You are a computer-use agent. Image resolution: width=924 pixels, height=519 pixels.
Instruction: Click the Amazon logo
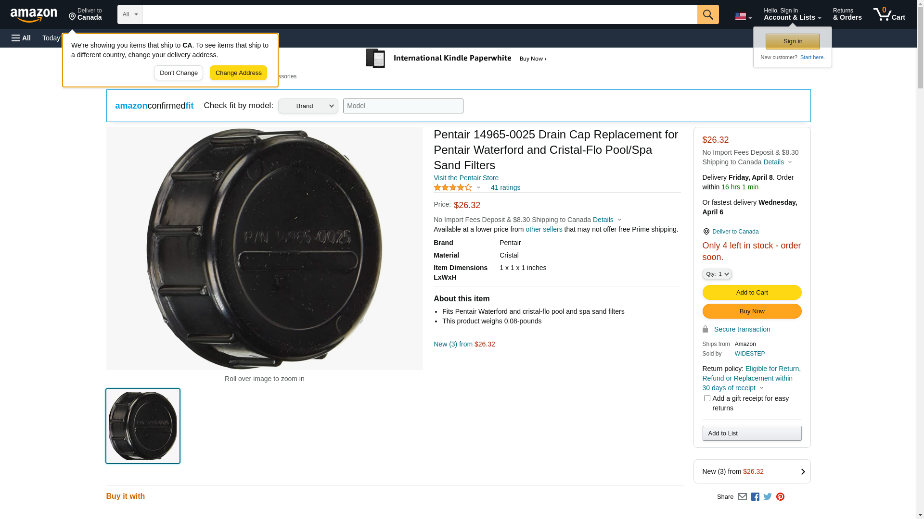34,15
